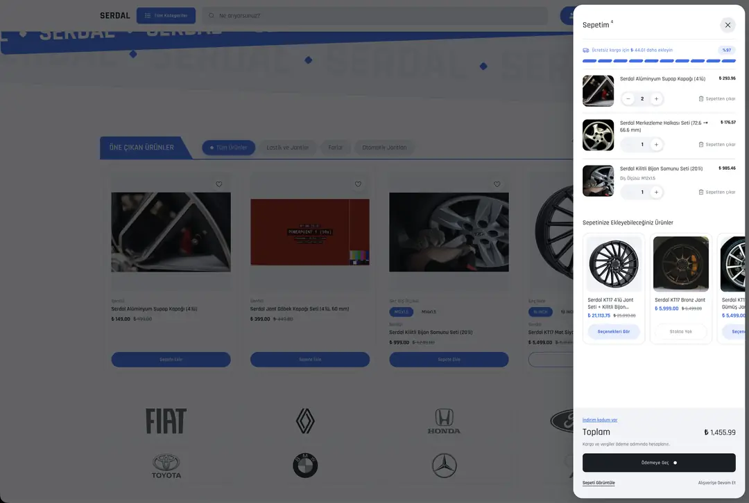Click the SERDAL logo in header
The width and height of the screenshot is (749, 503).
(x=114, y=16)
